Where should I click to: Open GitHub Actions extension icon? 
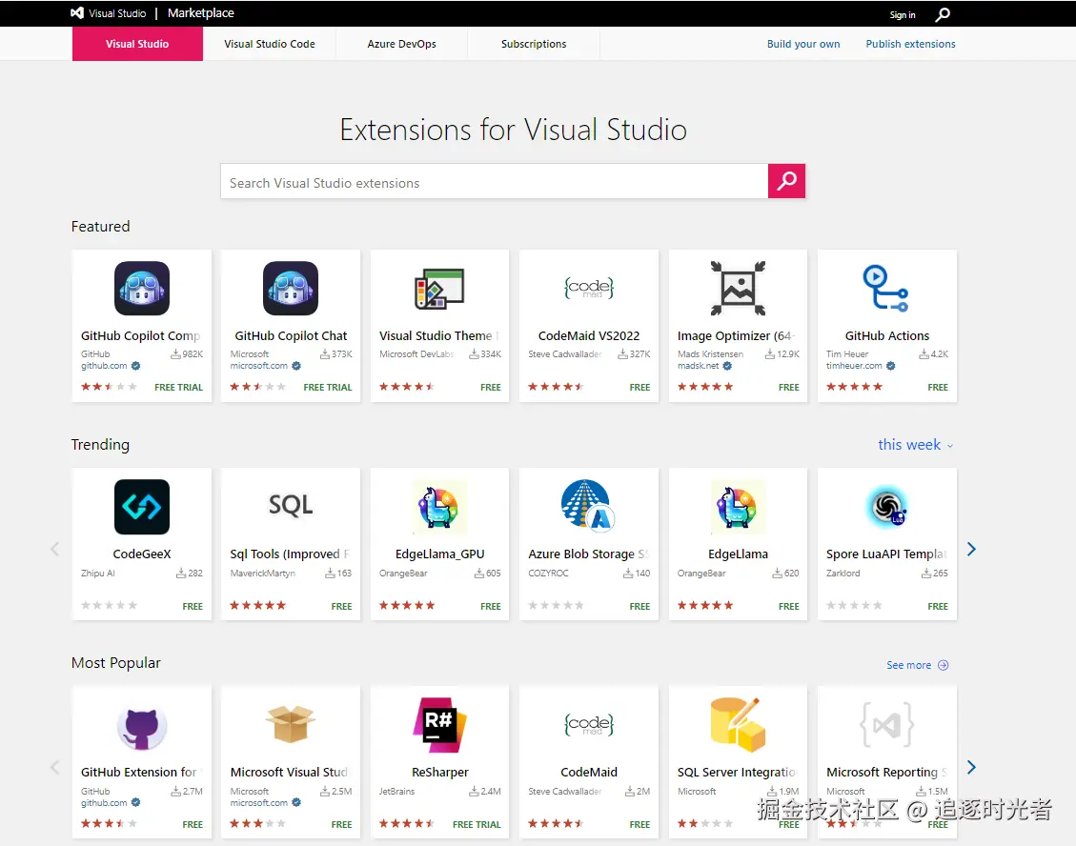tap(886, 288)
